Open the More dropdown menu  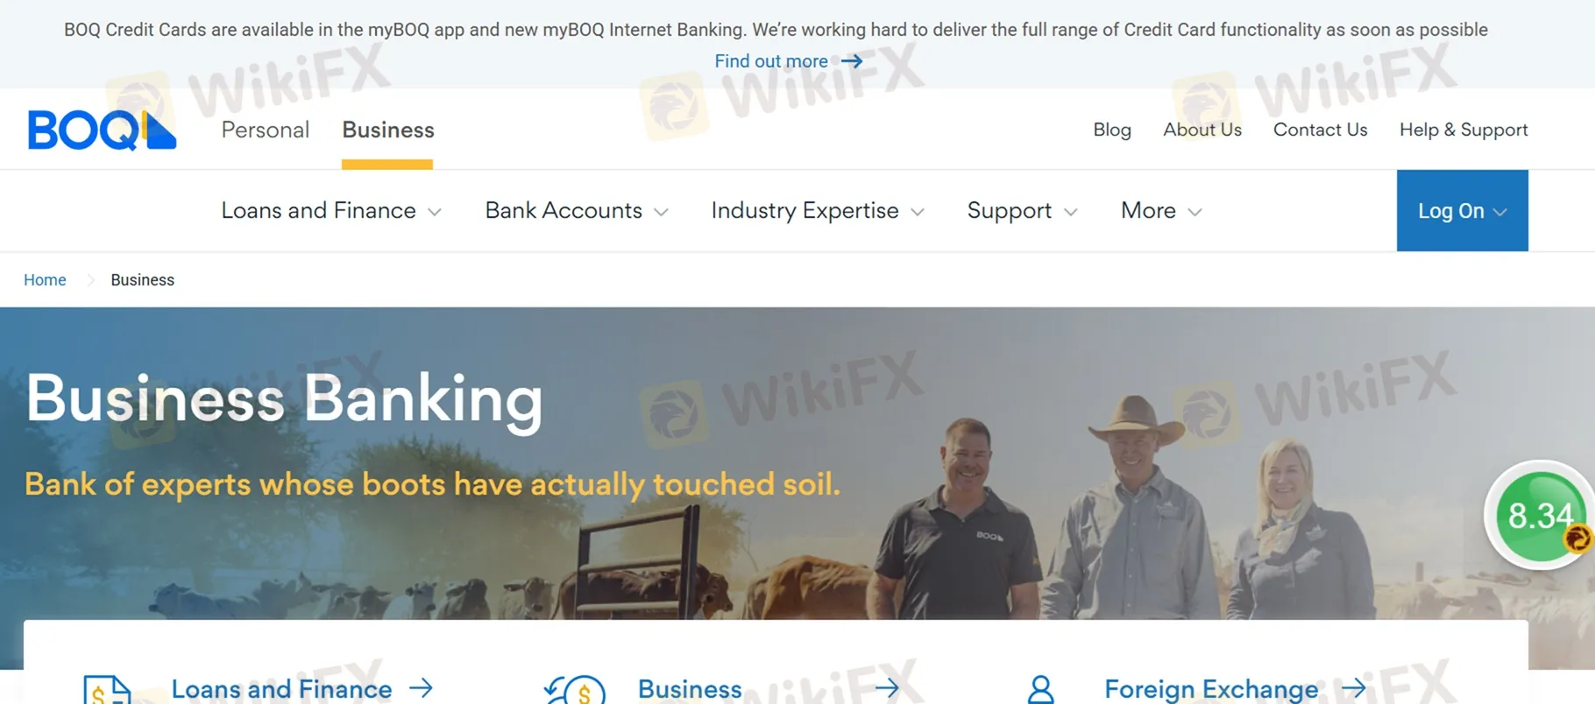click(x=1161, y=211)
